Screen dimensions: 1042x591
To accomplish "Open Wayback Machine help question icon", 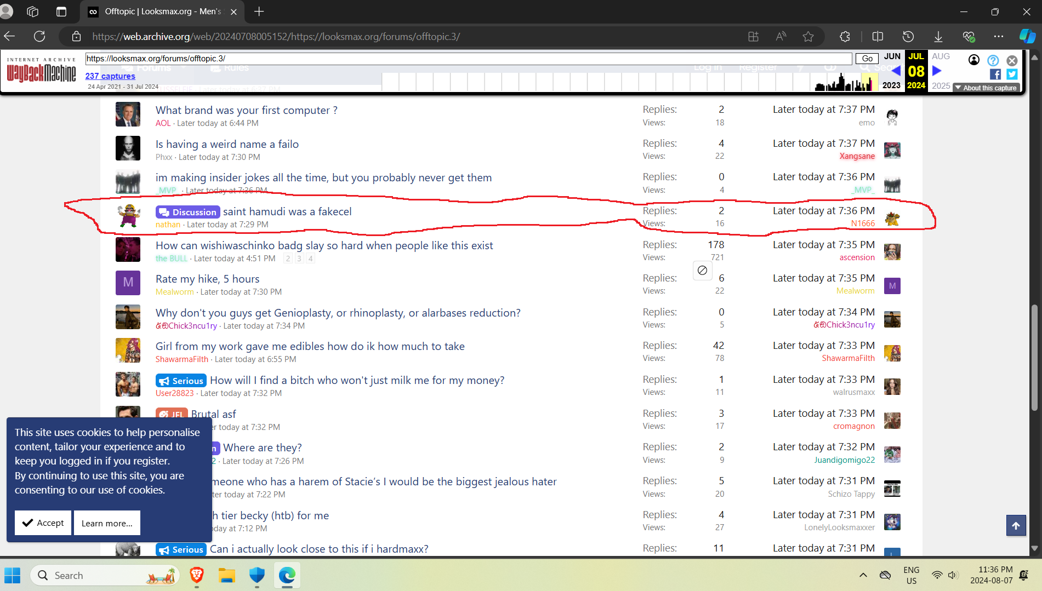I will [x=993, y=60].
